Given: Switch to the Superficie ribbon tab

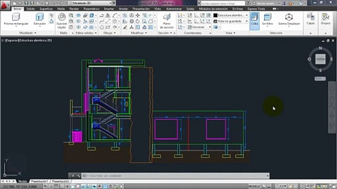Looking at the screenshot, I should 46,9.
